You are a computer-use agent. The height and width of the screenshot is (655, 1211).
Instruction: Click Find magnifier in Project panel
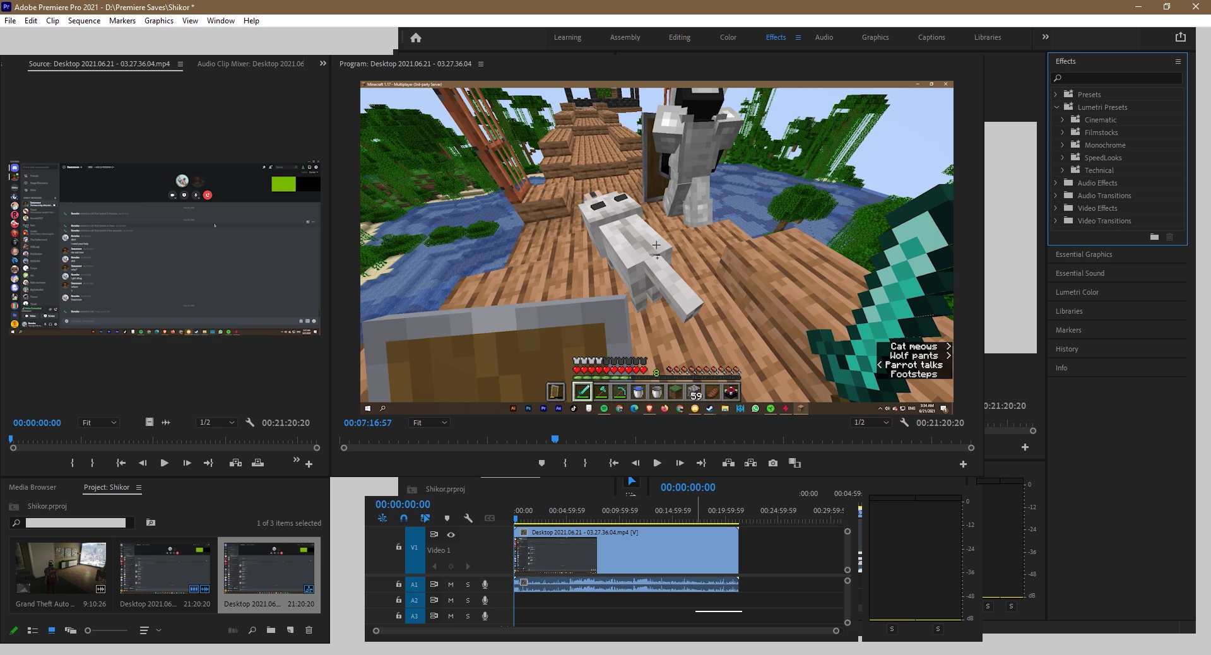pos(252,630)
